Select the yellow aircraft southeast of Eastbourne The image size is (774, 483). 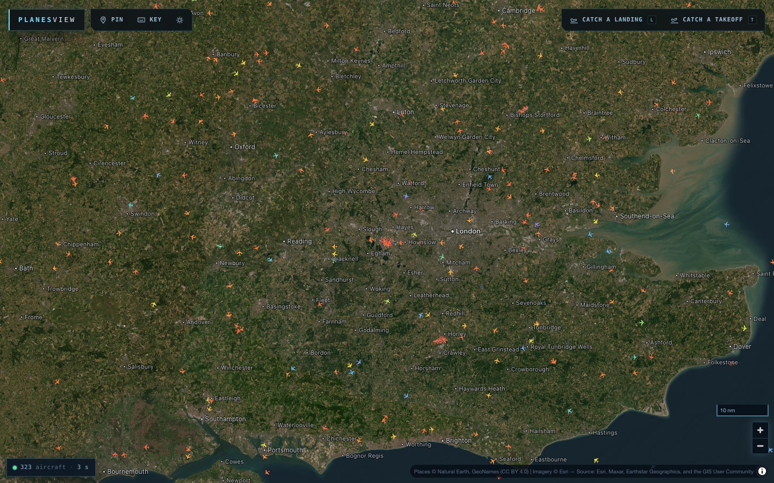(x=596, y=460)
